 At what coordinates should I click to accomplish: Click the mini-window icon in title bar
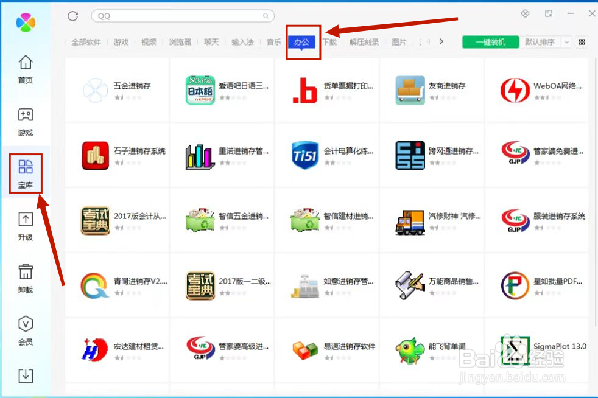click(x=549, y=13)
